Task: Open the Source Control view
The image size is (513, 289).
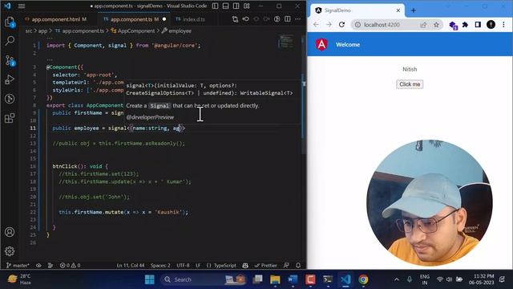Action: point(10,61)
